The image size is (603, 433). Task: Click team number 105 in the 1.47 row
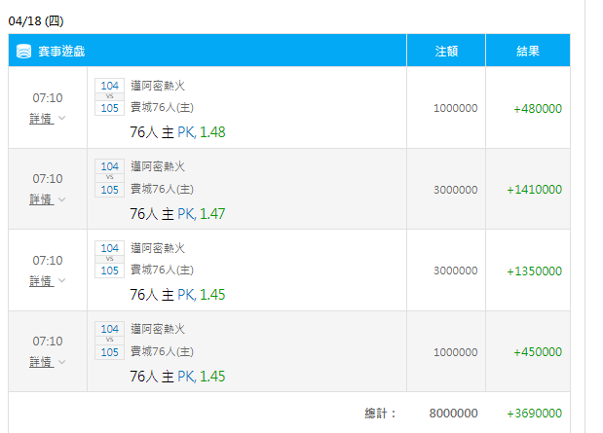click(x=110, y=190)
